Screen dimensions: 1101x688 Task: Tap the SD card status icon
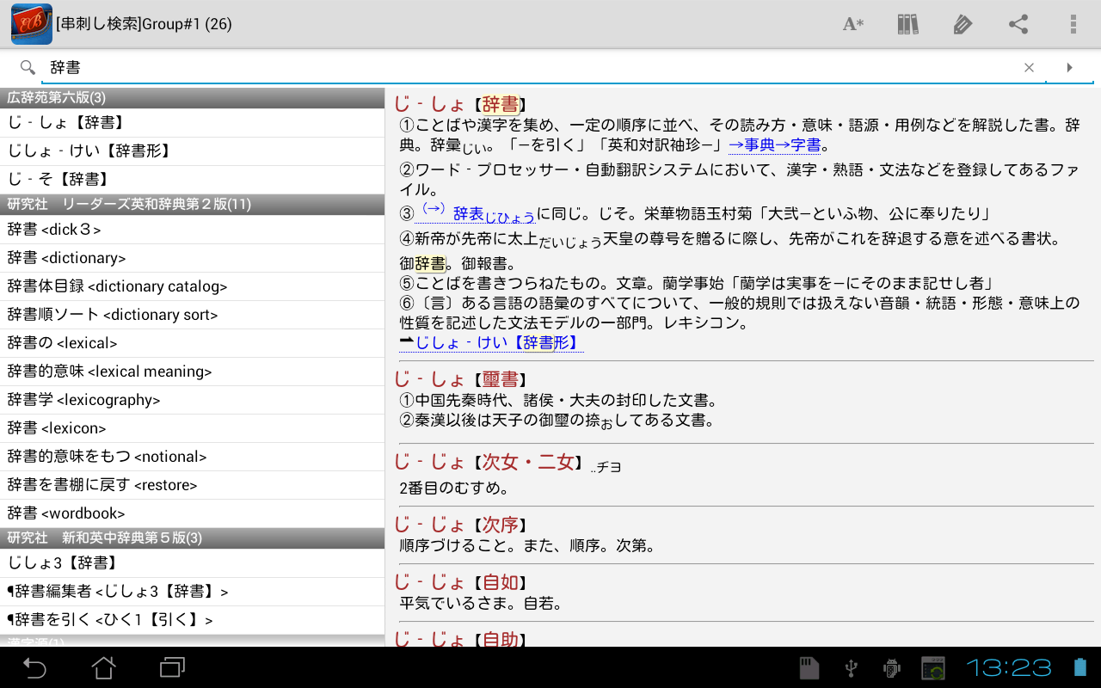[x=809, y=667]
